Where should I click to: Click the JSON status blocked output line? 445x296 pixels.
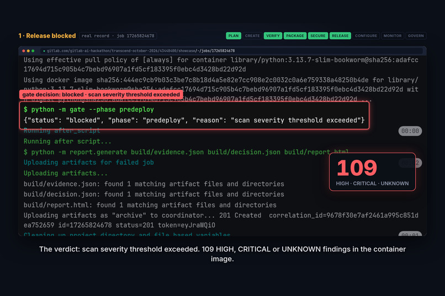pos(194,120)
